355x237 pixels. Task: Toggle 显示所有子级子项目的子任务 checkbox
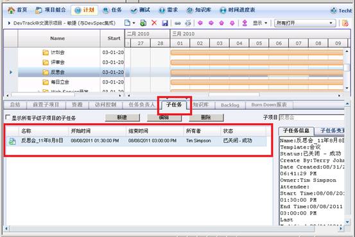click(8, 117)
